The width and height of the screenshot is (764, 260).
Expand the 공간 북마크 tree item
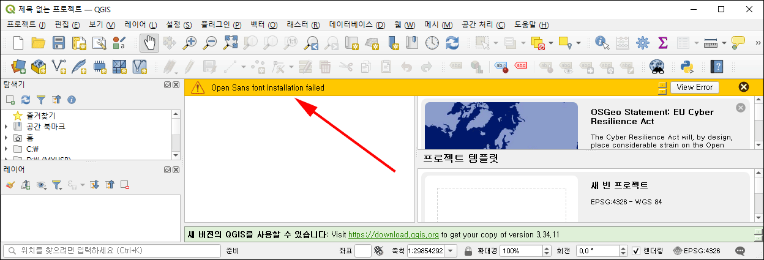coord(6,127)
